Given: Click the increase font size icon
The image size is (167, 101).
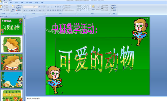Looking at the screenshot, I should [x=40, y=7].
